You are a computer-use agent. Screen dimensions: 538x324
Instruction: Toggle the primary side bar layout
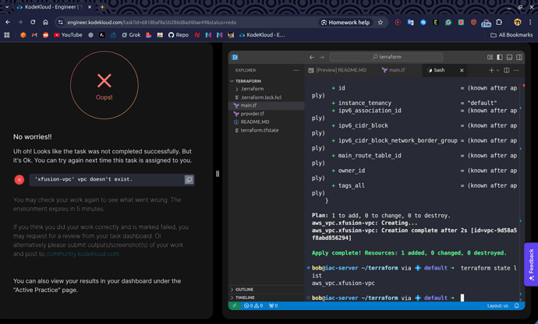[500, 57]
